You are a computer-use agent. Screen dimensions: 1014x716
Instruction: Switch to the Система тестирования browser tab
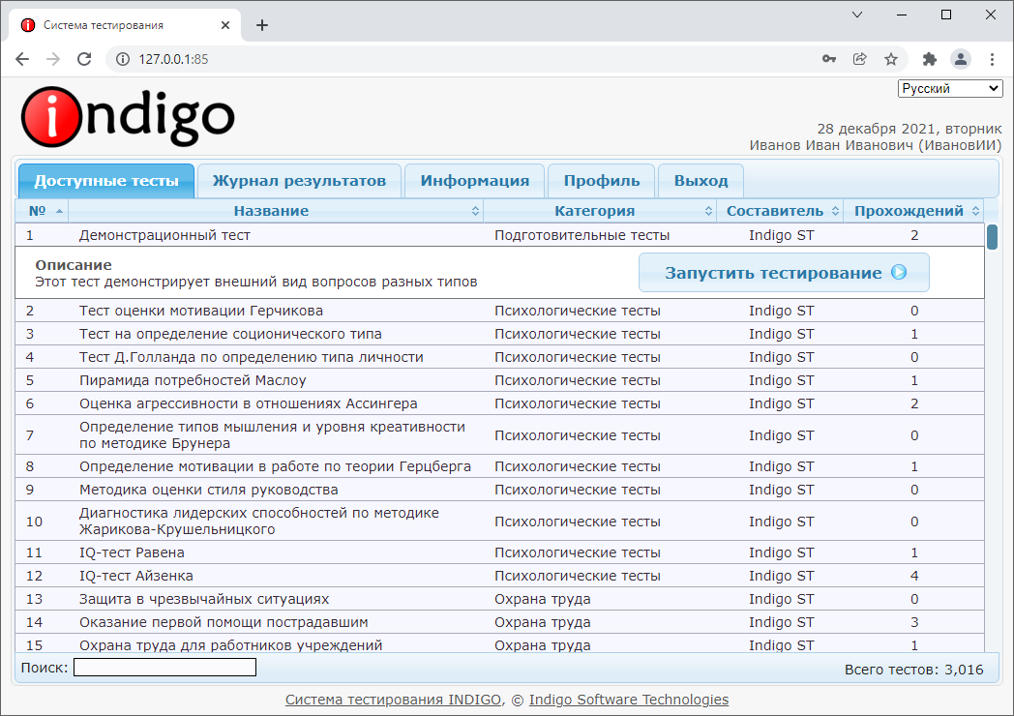(126, 25)
